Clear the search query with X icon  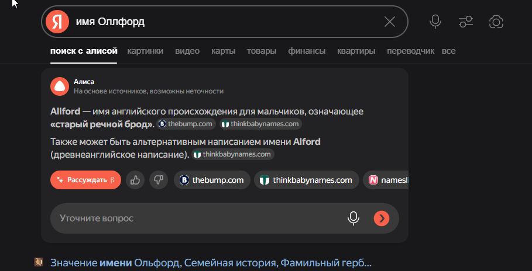click(390, 22)
